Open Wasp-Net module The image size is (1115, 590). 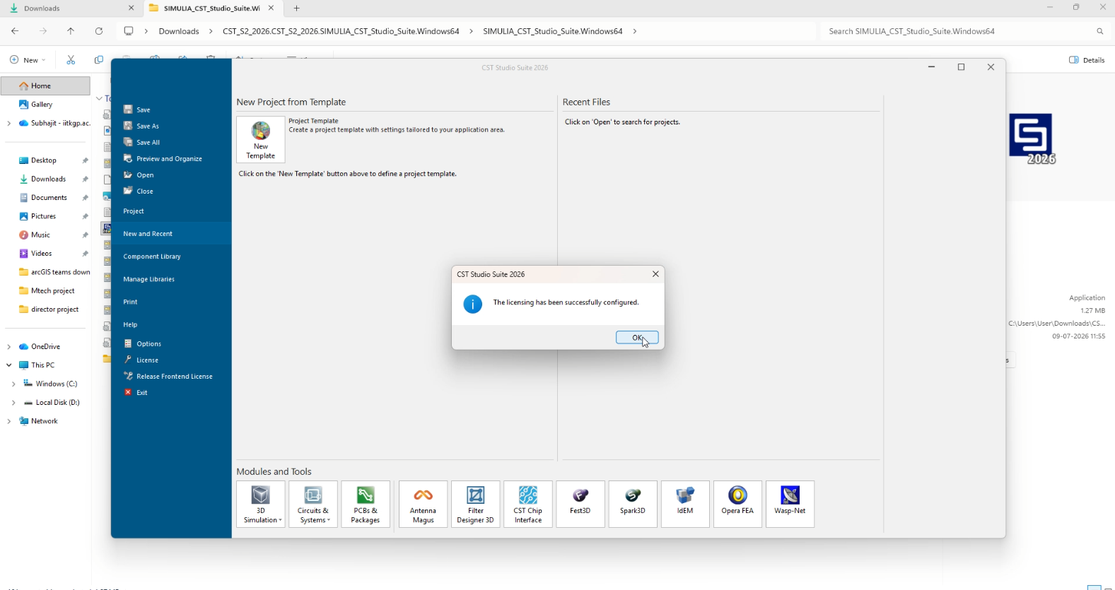(x=790, y=504)
